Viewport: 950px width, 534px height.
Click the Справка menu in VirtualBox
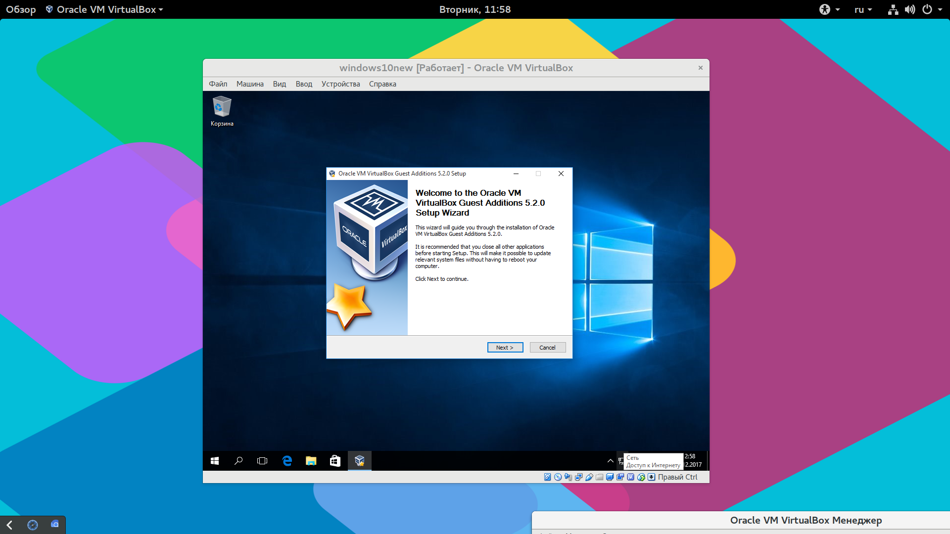coord(382,85)
